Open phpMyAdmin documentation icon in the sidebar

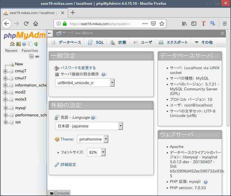[x=24, y=44]
